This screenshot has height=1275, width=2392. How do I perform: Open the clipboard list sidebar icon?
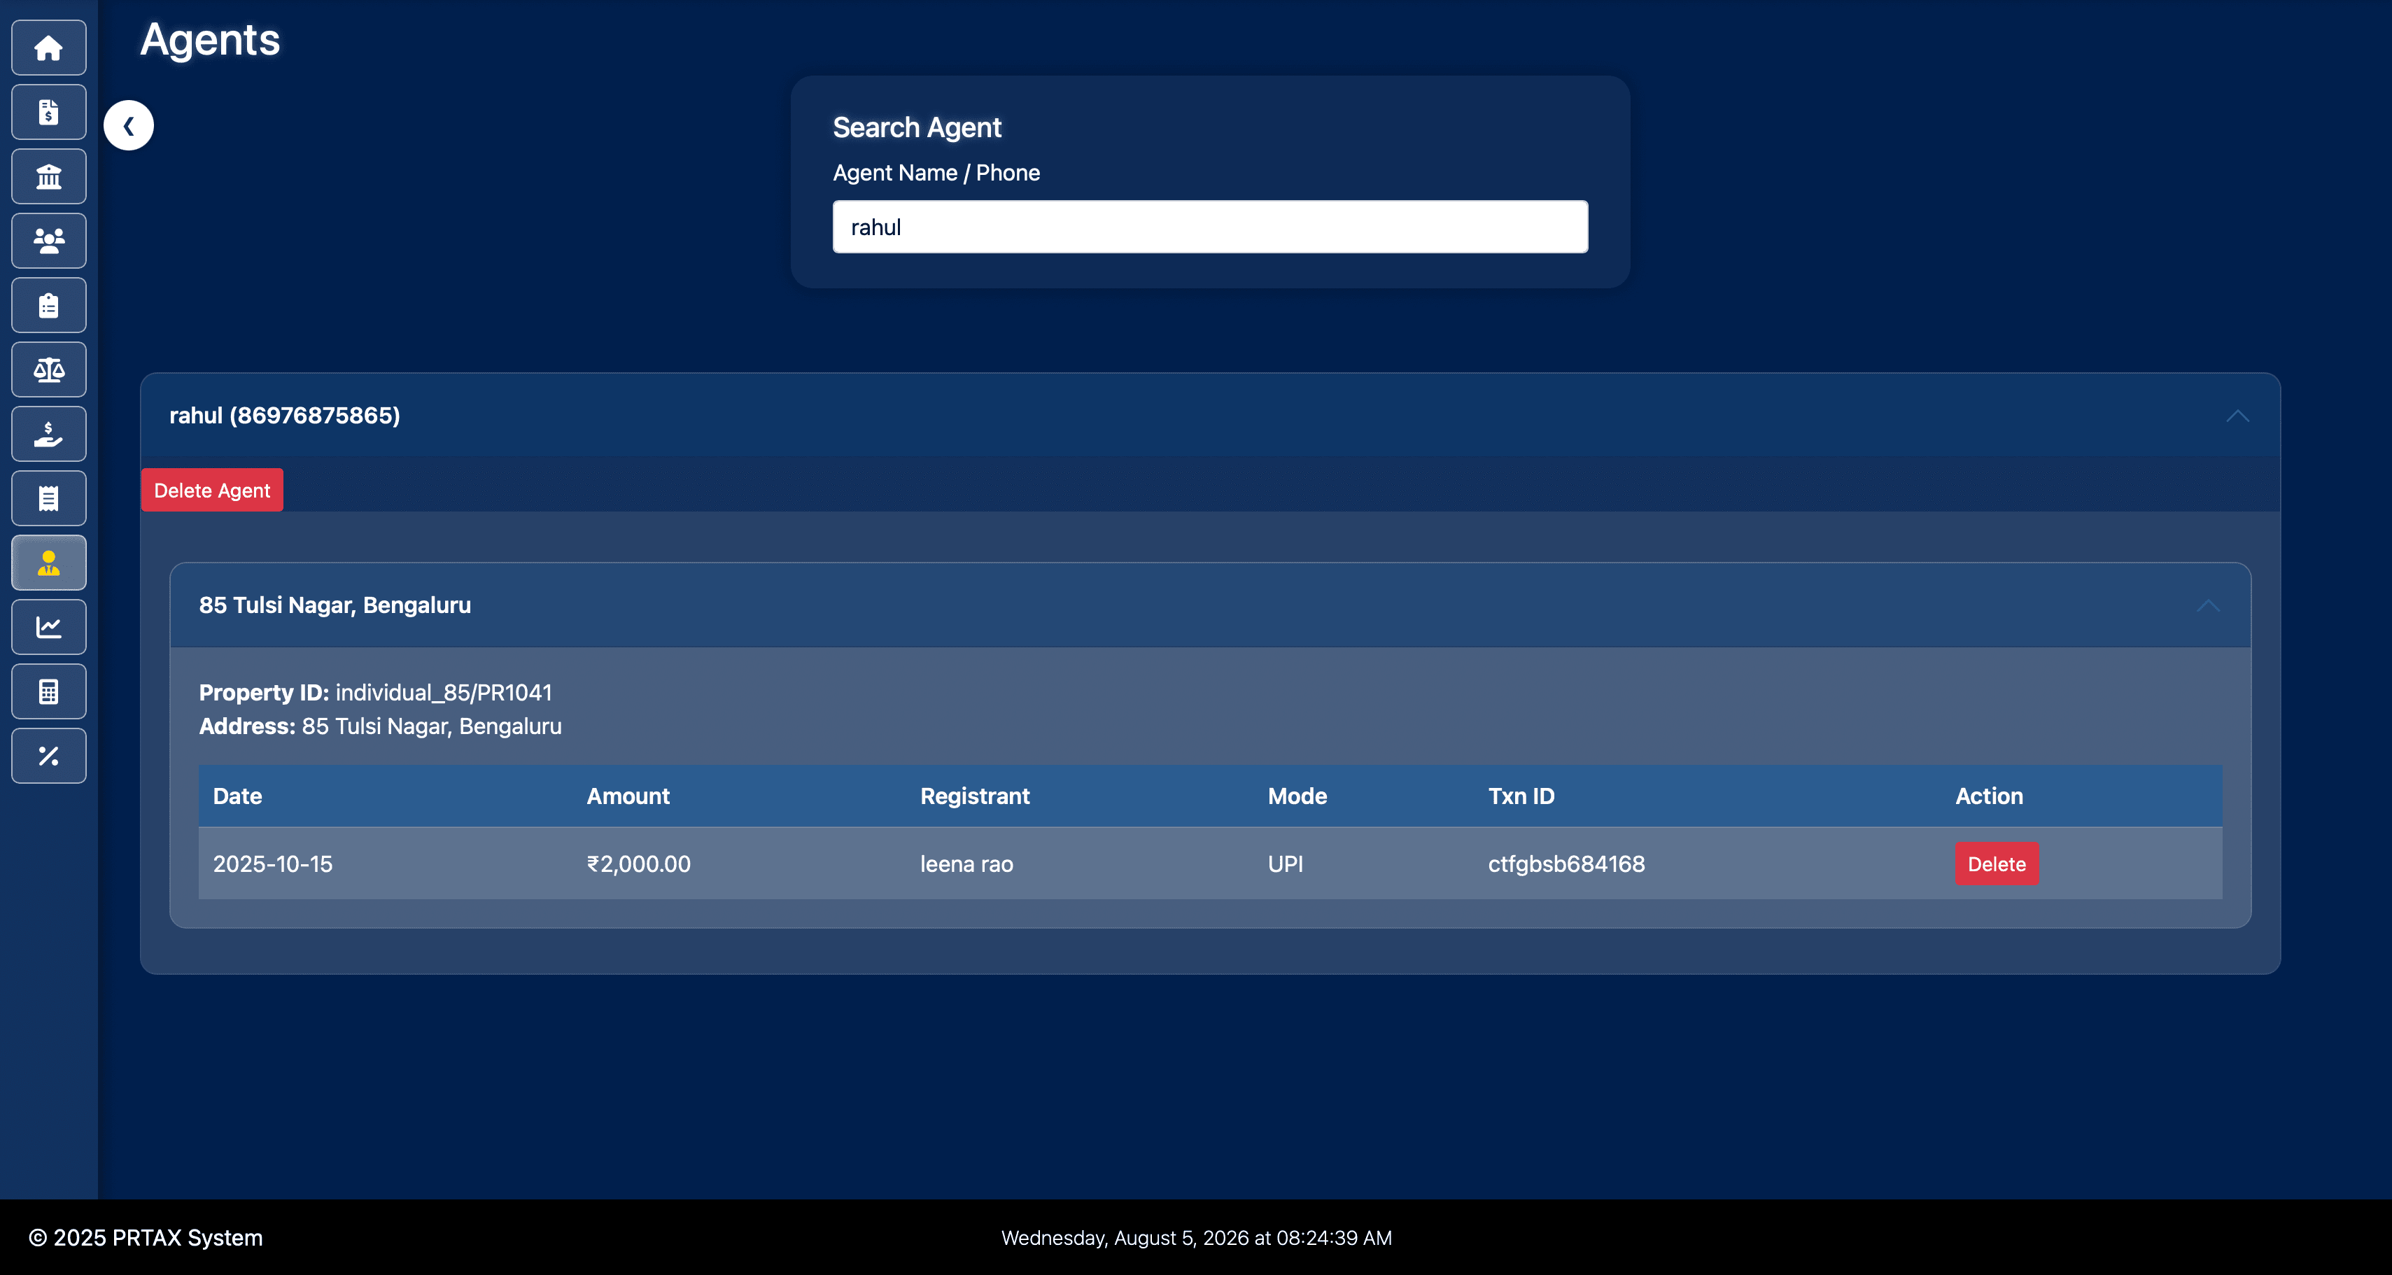tap(48, 304)
